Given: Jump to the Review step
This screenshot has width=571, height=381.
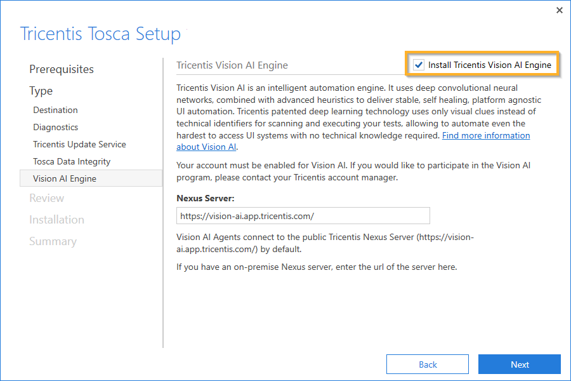Looking at the screenshot, I should pos(46,198).
